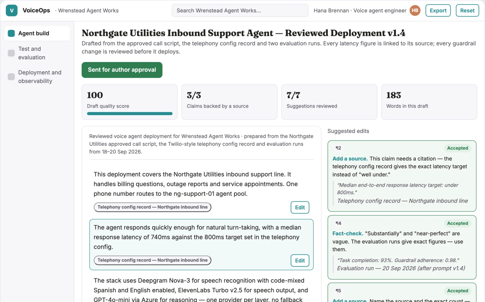Open the source chip under latency paragraph
The height and width of the screenshot is (302, 485).
(x=152, y=260)
